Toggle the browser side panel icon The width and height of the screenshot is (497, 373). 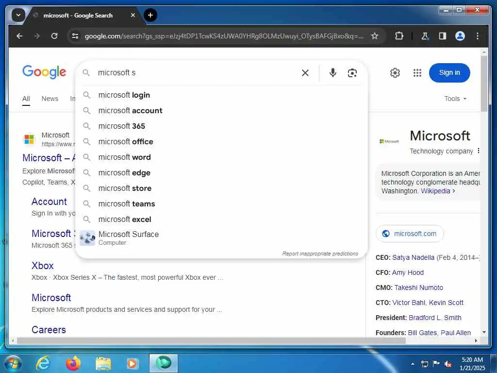(x=443, y=36)
